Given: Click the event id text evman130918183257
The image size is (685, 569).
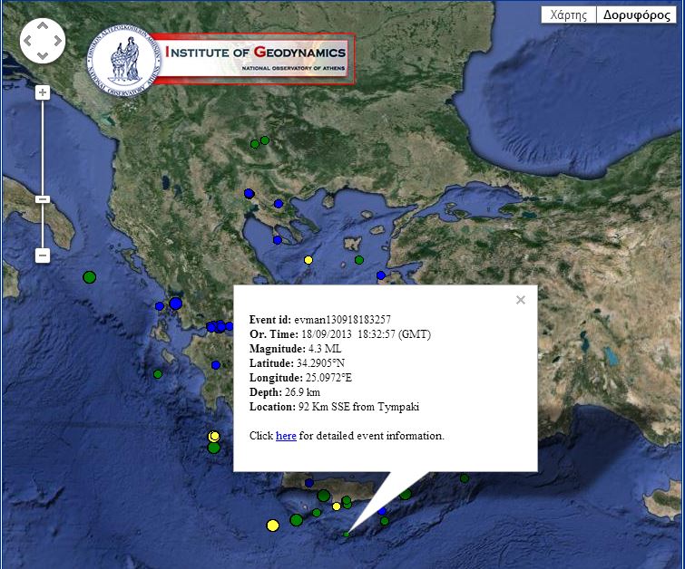Looking at the screenshot, I should point(342,320).
